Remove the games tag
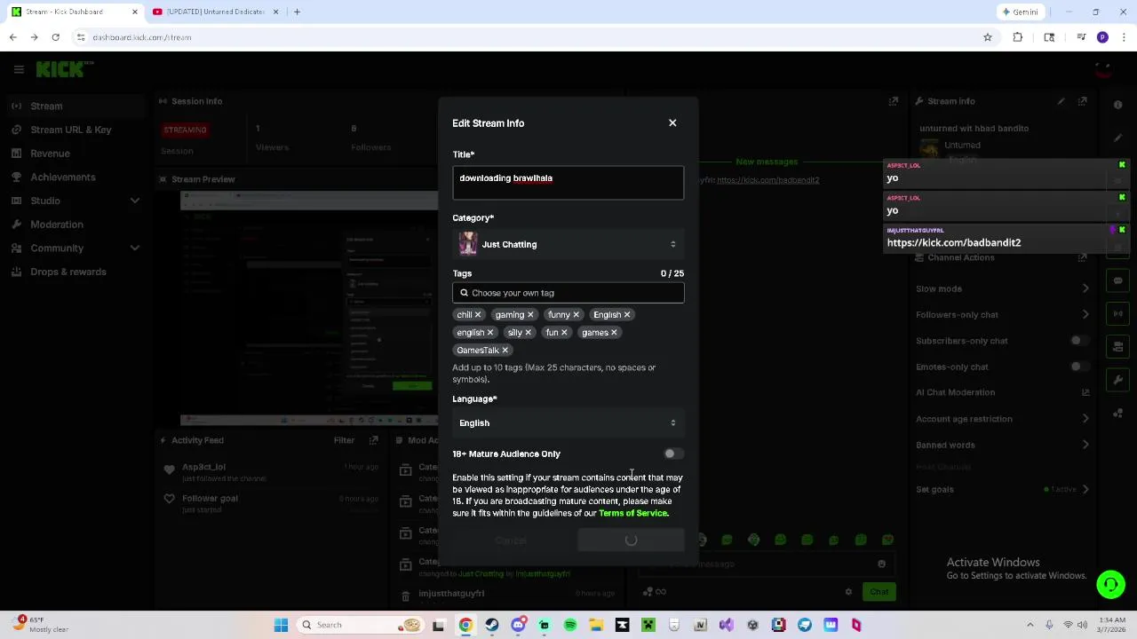 [x=613, y=333]
